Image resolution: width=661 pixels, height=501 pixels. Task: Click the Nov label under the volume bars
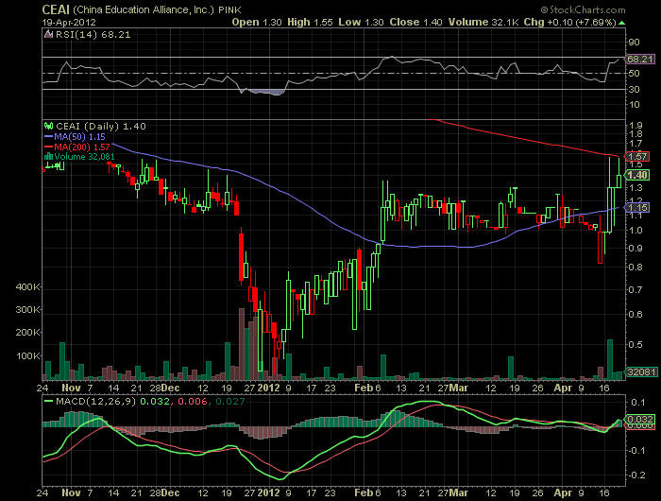tap(71, 388)
